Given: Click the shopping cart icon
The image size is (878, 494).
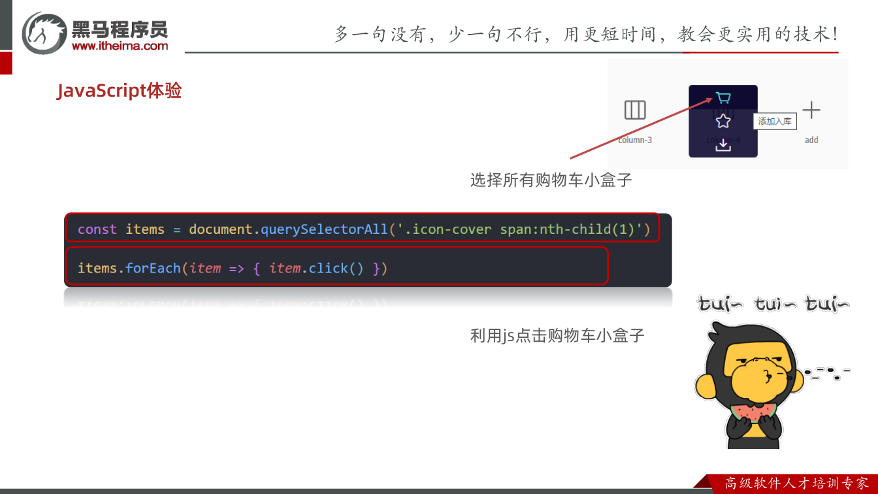Looking at the screenshot, I should pos(723,98).
